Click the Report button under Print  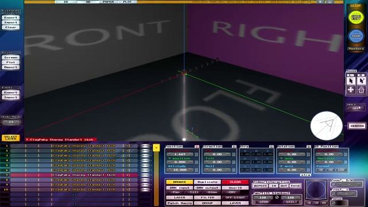pyautogui.click(x=11, y=67)
